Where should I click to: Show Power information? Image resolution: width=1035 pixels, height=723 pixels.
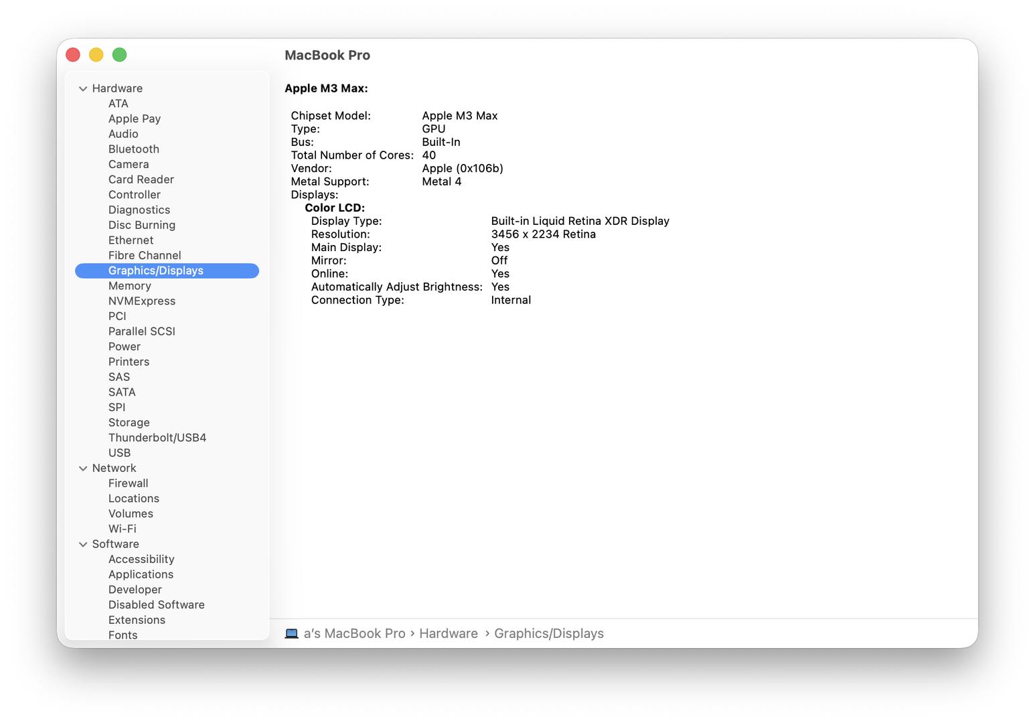click(124, 347)
